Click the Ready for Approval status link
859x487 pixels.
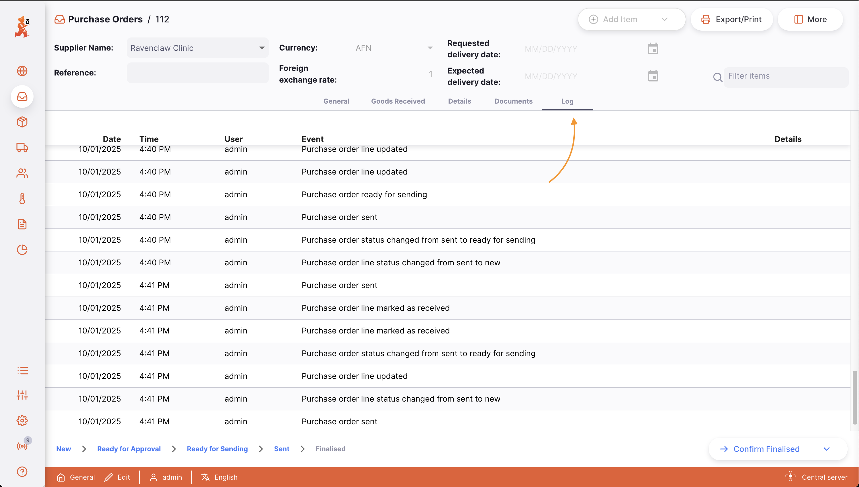pyautogui.click(x=128, y=449)
